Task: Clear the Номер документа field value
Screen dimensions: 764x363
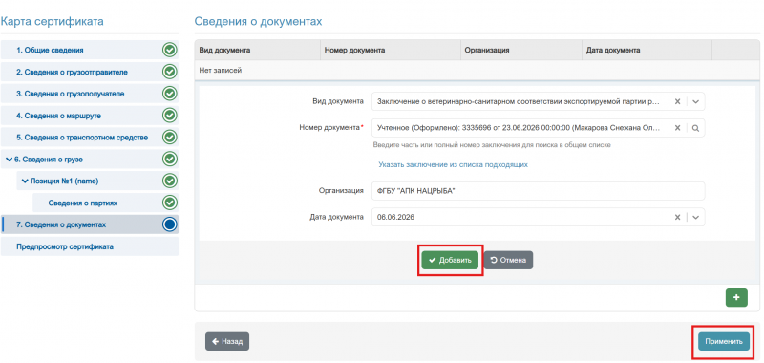Action: [677, 128]
